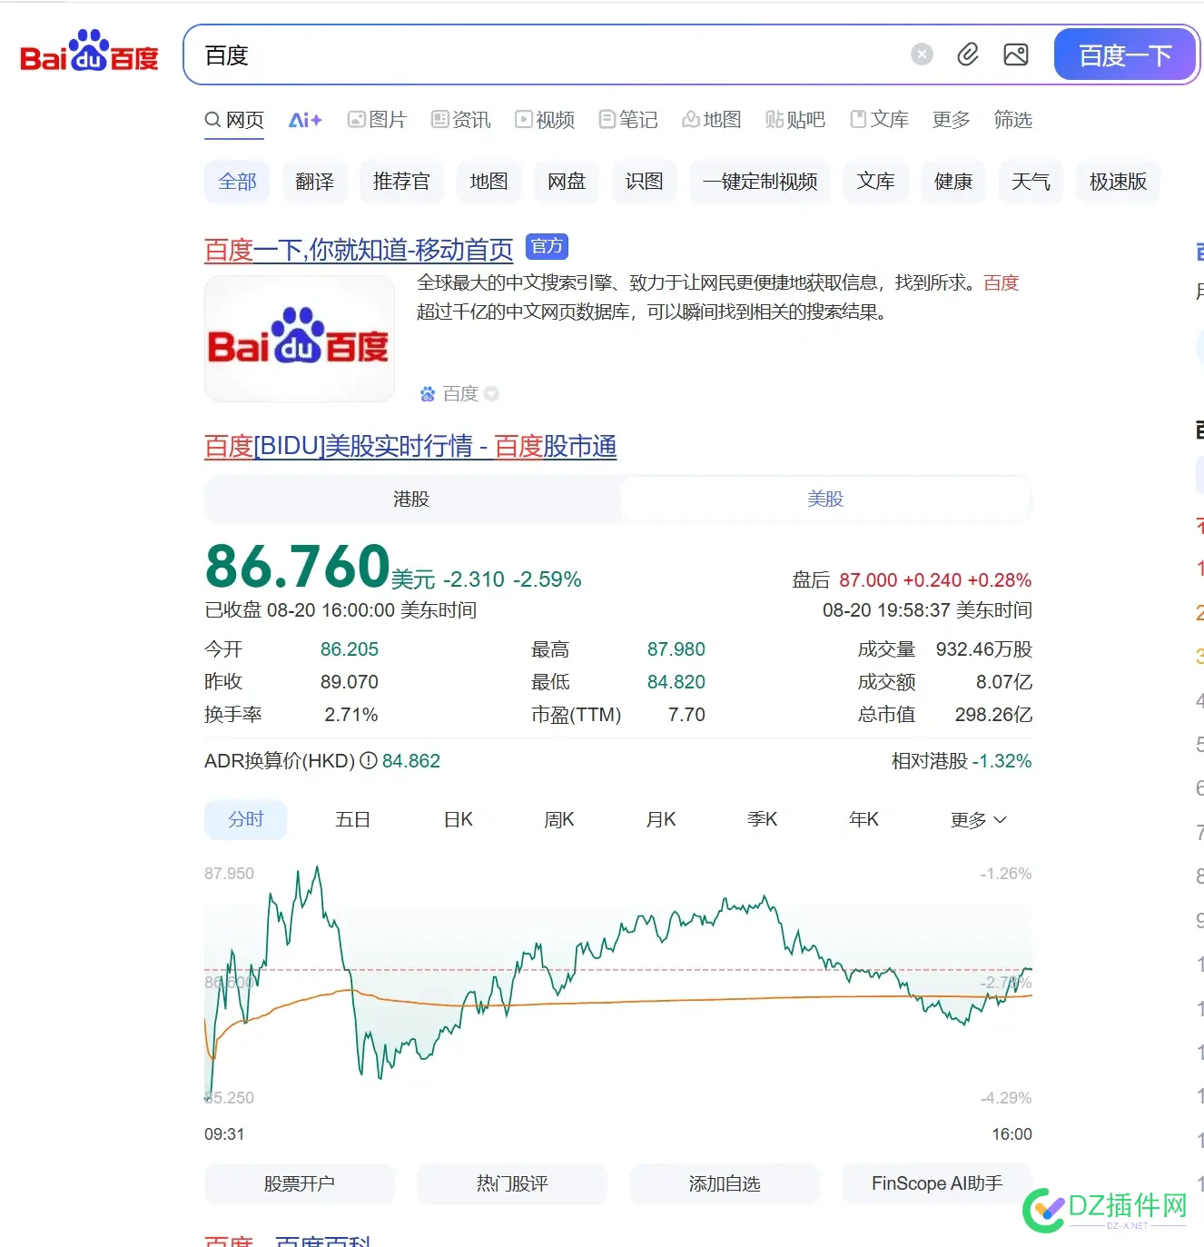Select the 五日 chart view

pos(353,819)
